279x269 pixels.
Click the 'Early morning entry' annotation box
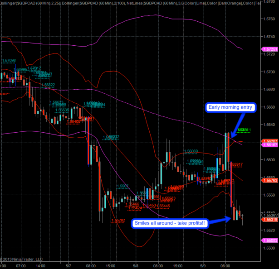coord(231,107)
